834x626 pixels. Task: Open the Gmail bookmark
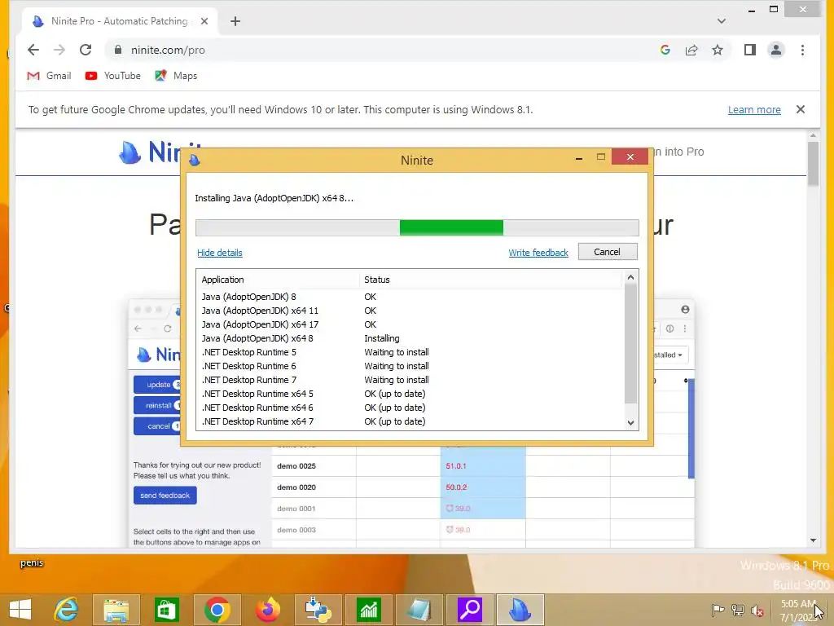click(49, 76)
